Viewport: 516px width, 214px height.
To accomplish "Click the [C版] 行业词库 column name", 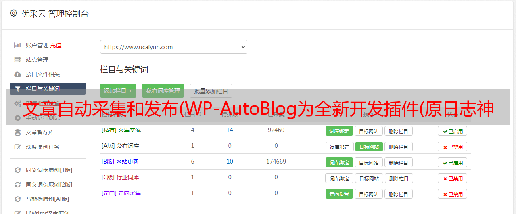I will tap(120, 177).
